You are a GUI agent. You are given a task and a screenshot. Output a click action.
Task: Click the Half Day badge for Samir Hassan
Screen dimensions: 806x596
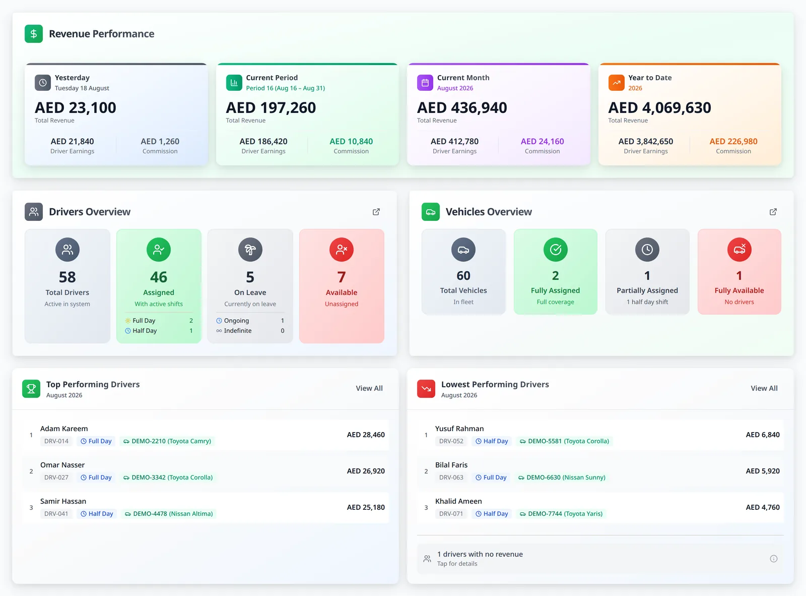[97, 514]
